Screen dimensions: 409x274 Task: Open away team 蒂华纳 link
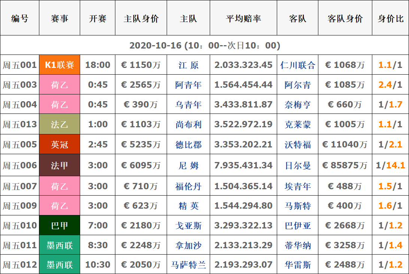(298, 245)
